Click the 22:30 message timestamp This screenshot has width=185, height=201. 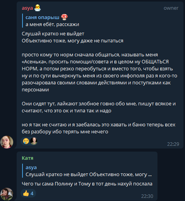pos(147,196)
